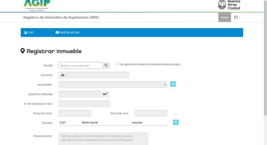This screenshot has width=267, height=145.
Task: Click the Observaciones text area
Action: click(x=103, y=139)
